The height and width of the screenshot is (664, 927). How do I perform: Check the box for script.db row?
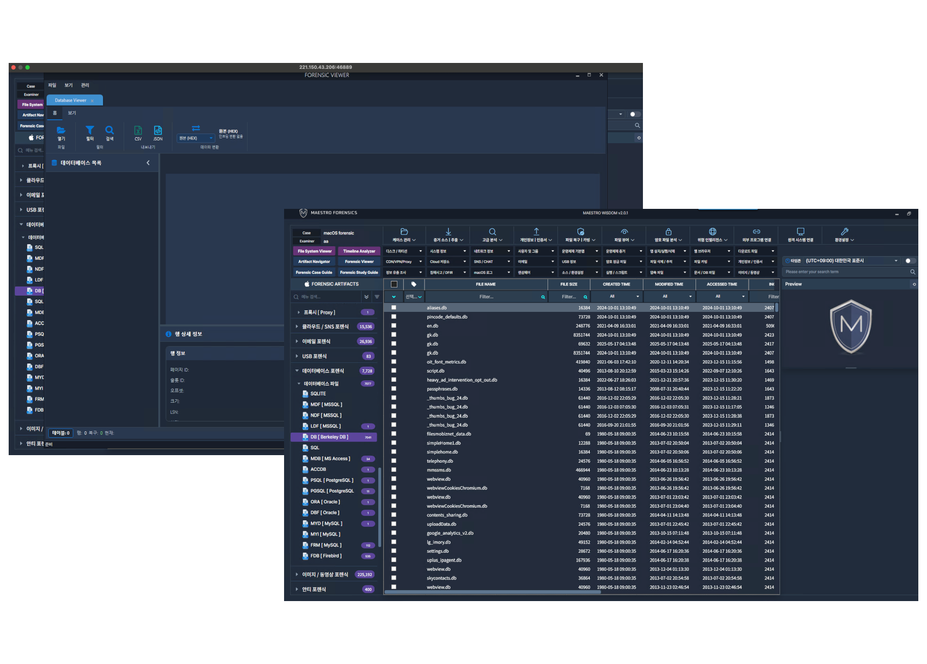point(394,371)
